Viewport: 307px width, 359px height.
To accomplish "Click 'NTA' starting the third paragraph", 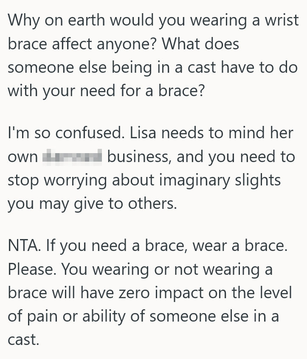I will 22,246.
